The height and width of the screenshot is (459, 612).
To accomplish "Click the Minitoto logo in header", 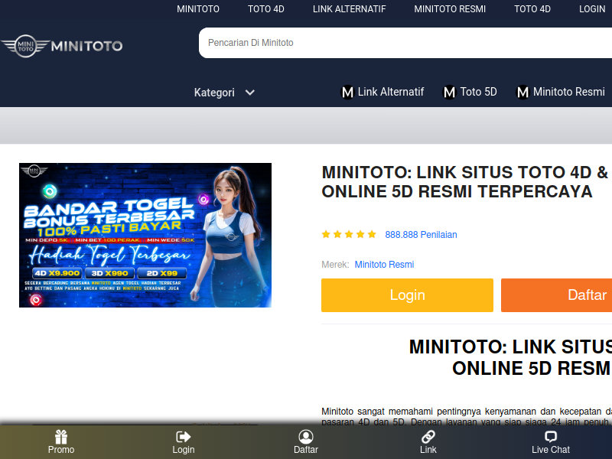I will coord(61,46).
